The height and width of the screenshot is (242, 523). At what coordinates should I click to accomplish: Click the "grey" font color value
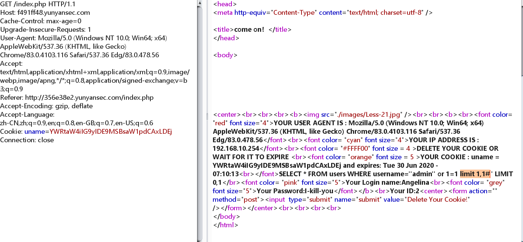[495, 183]
